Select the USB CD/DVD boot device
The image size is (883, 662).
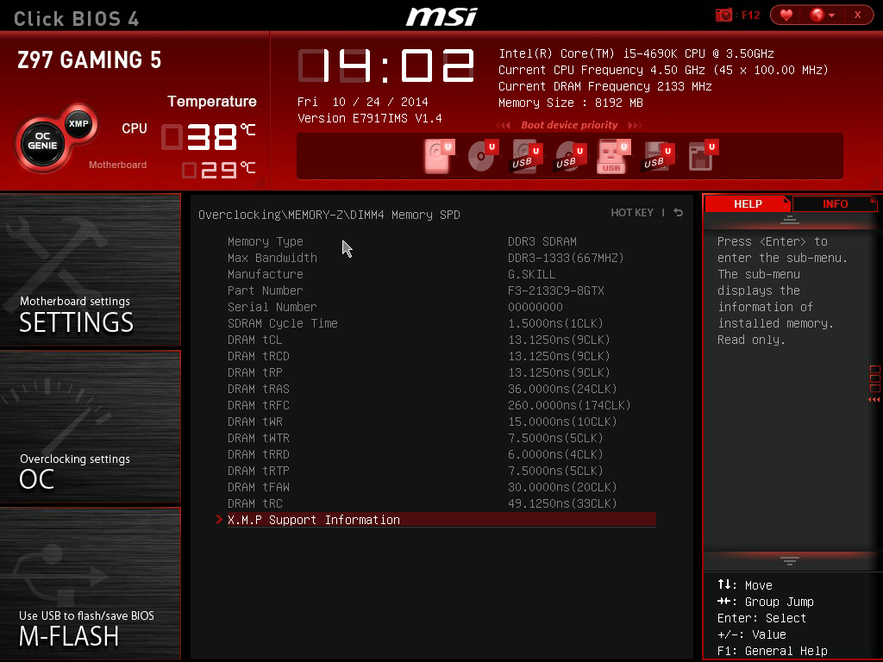pos(571,156)
